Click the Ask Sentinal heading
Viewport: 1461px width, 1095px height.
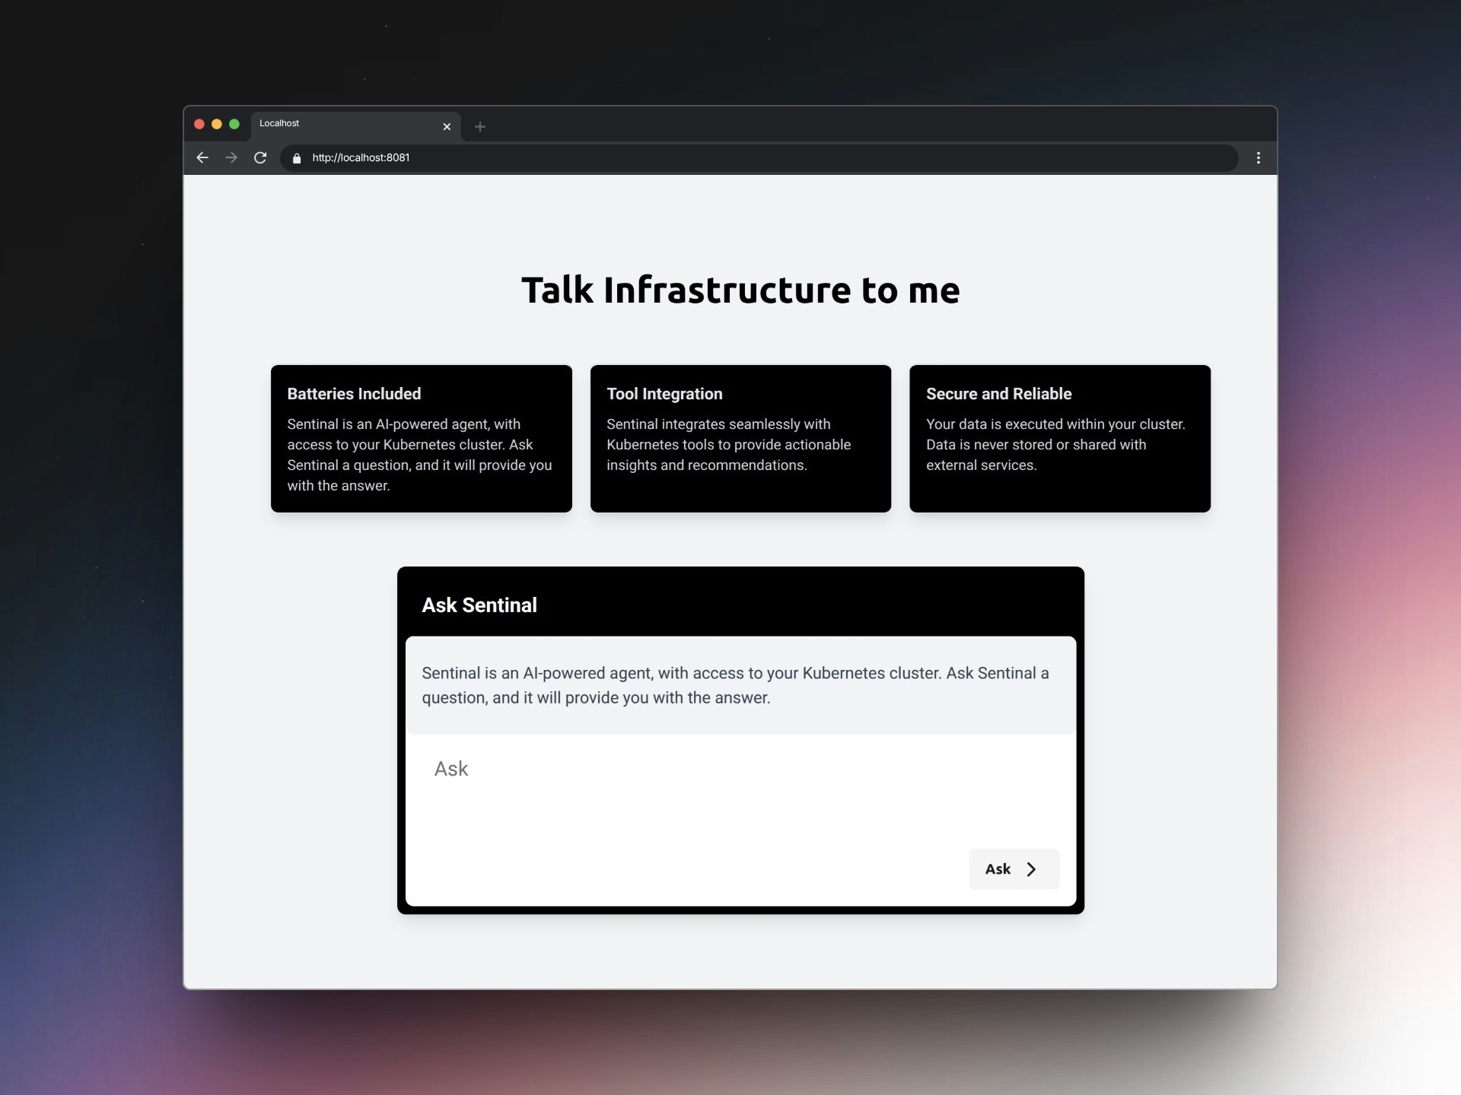479,605
